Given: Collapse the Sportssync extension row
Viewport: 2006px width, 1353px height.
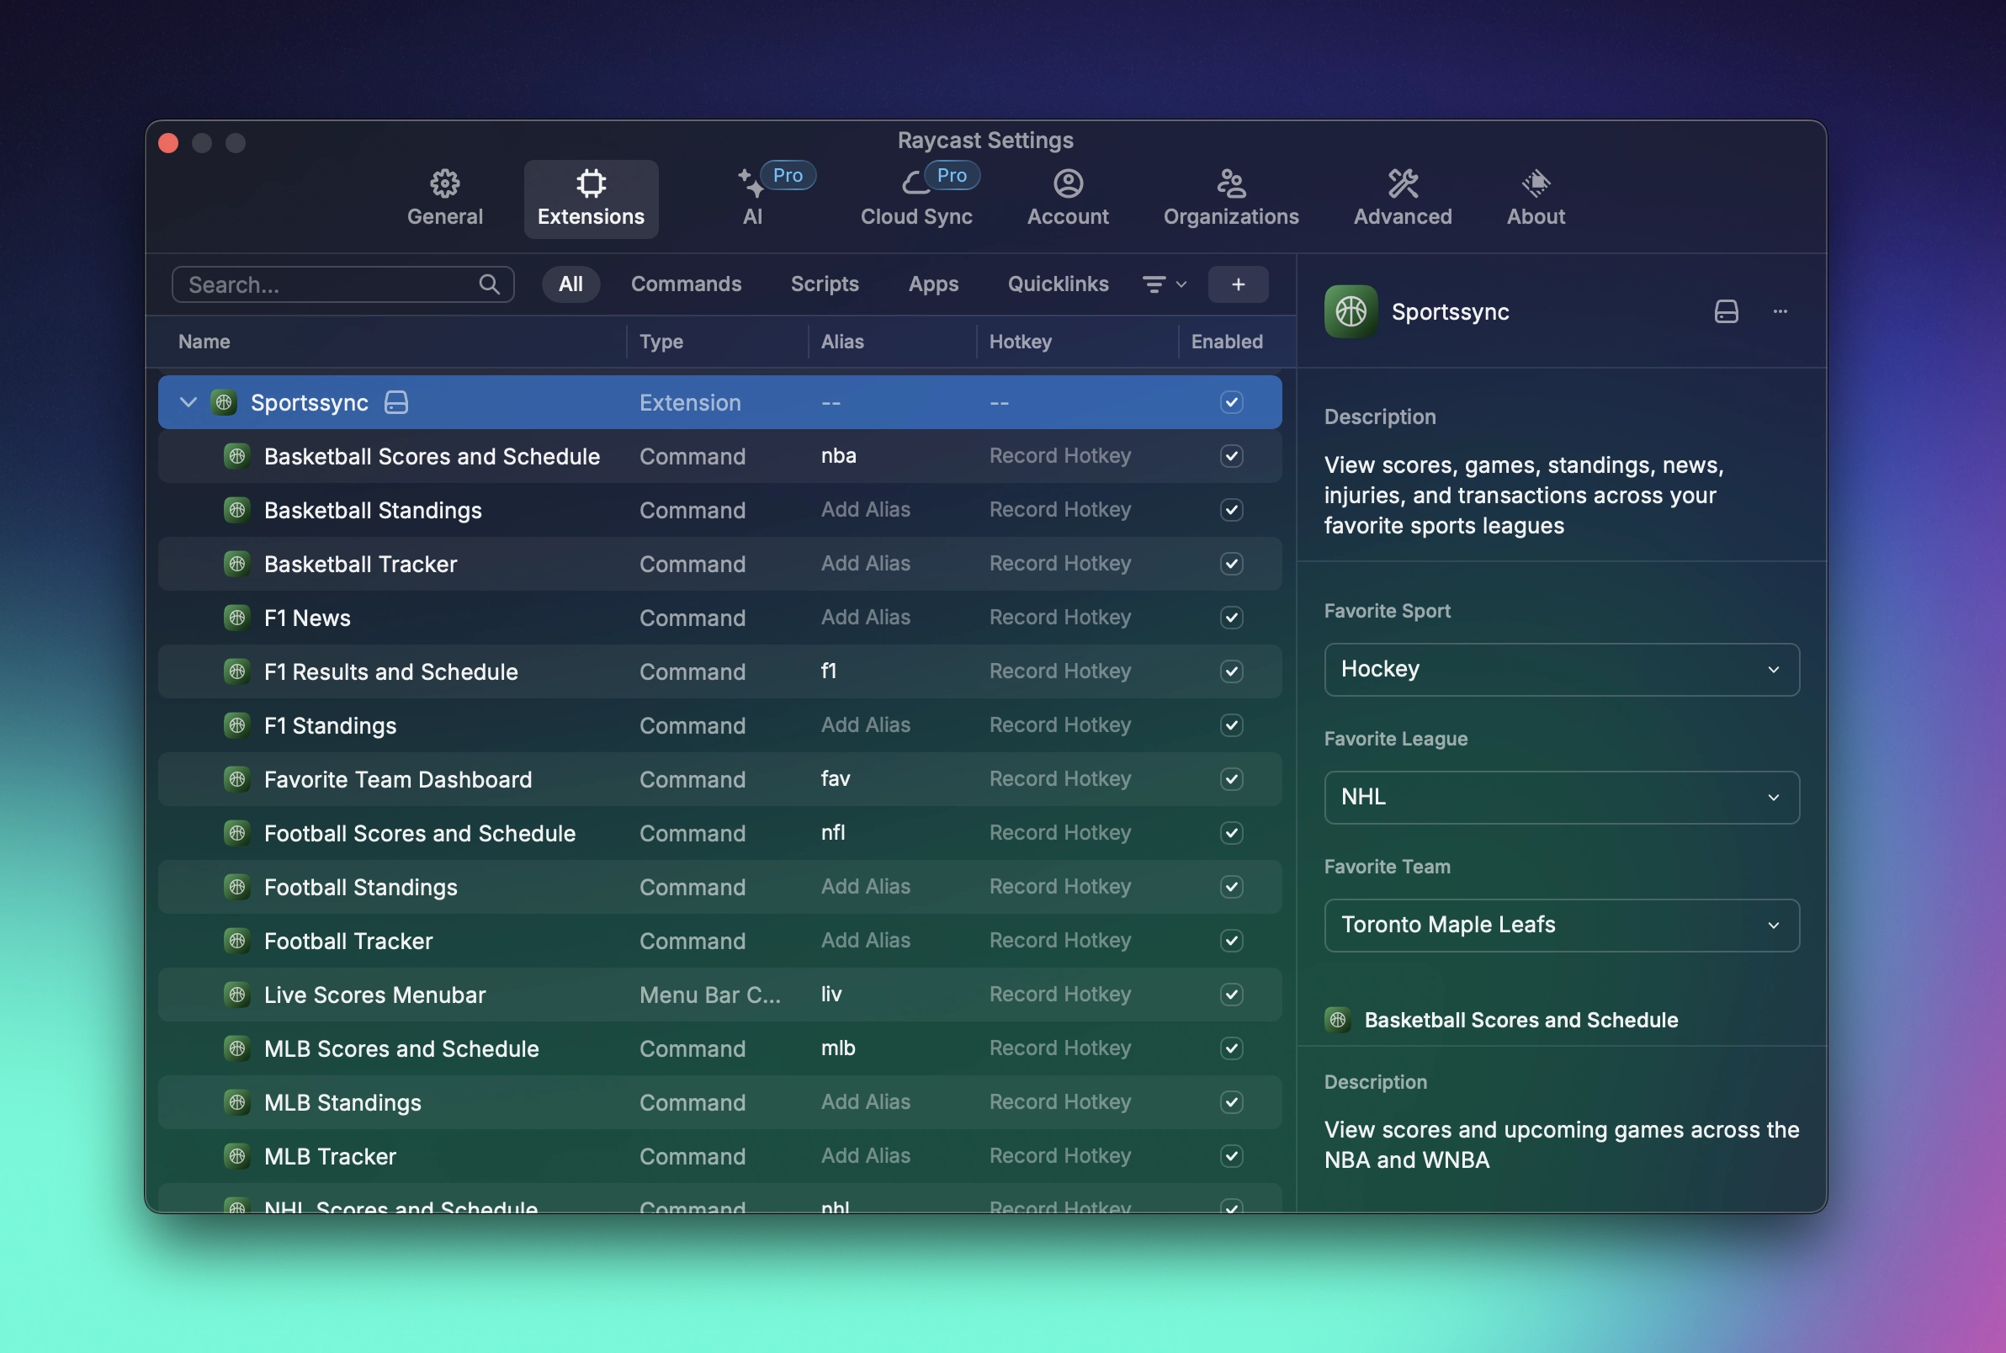Looking at the screenshot, I should coord(188,402).
